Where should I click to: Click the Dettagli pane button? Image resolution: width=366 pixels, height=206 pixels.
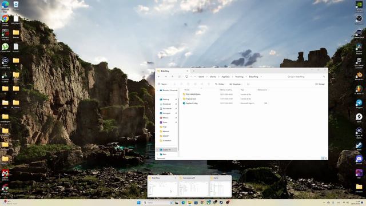click(x=320, y=84)
